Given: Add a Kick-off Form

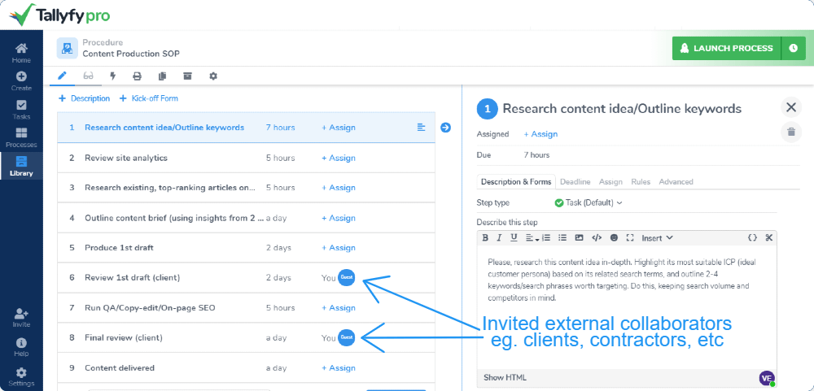Looking at the screenshot, I should [149, 98].
